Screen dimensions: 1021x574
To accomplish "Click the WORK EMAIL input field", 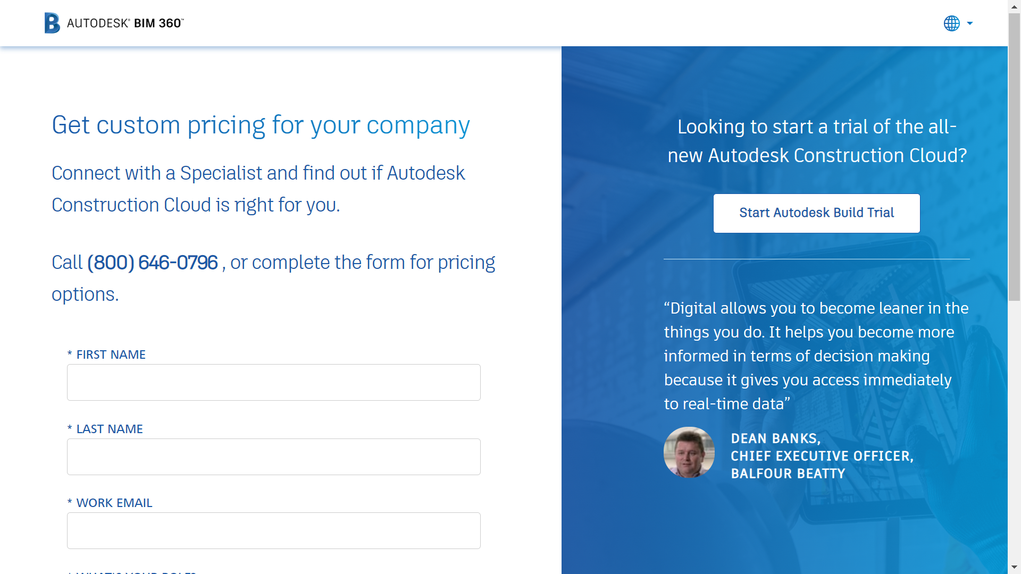I will click(x=273, y=530).
